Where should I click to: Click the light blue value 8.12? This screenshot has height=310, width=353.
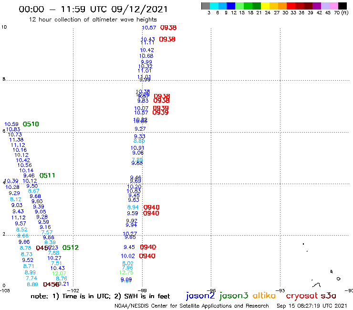click(x=16, y=199)
